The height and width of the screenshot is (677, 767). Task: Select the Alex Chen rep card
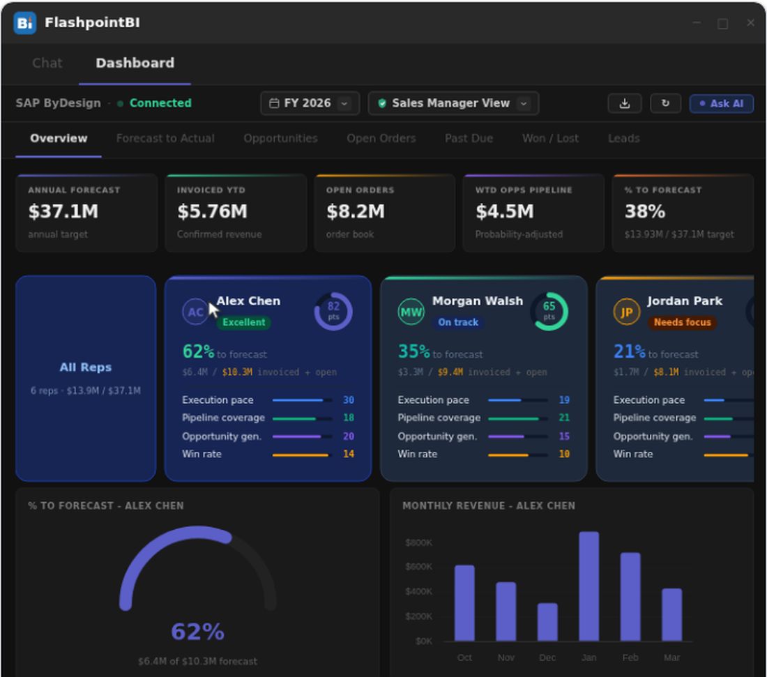click(x=268, y=378)
